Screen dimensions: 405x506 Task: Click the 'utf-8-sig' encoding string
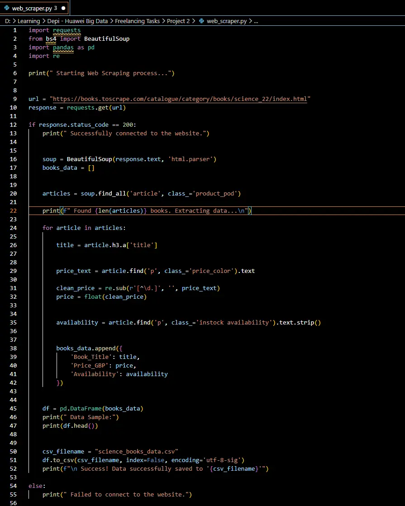[222, 460]
